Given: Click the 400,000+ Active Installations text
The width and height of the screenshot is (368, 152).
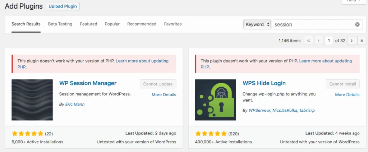Looking at the screenshot, I should (x=223, y=142).
